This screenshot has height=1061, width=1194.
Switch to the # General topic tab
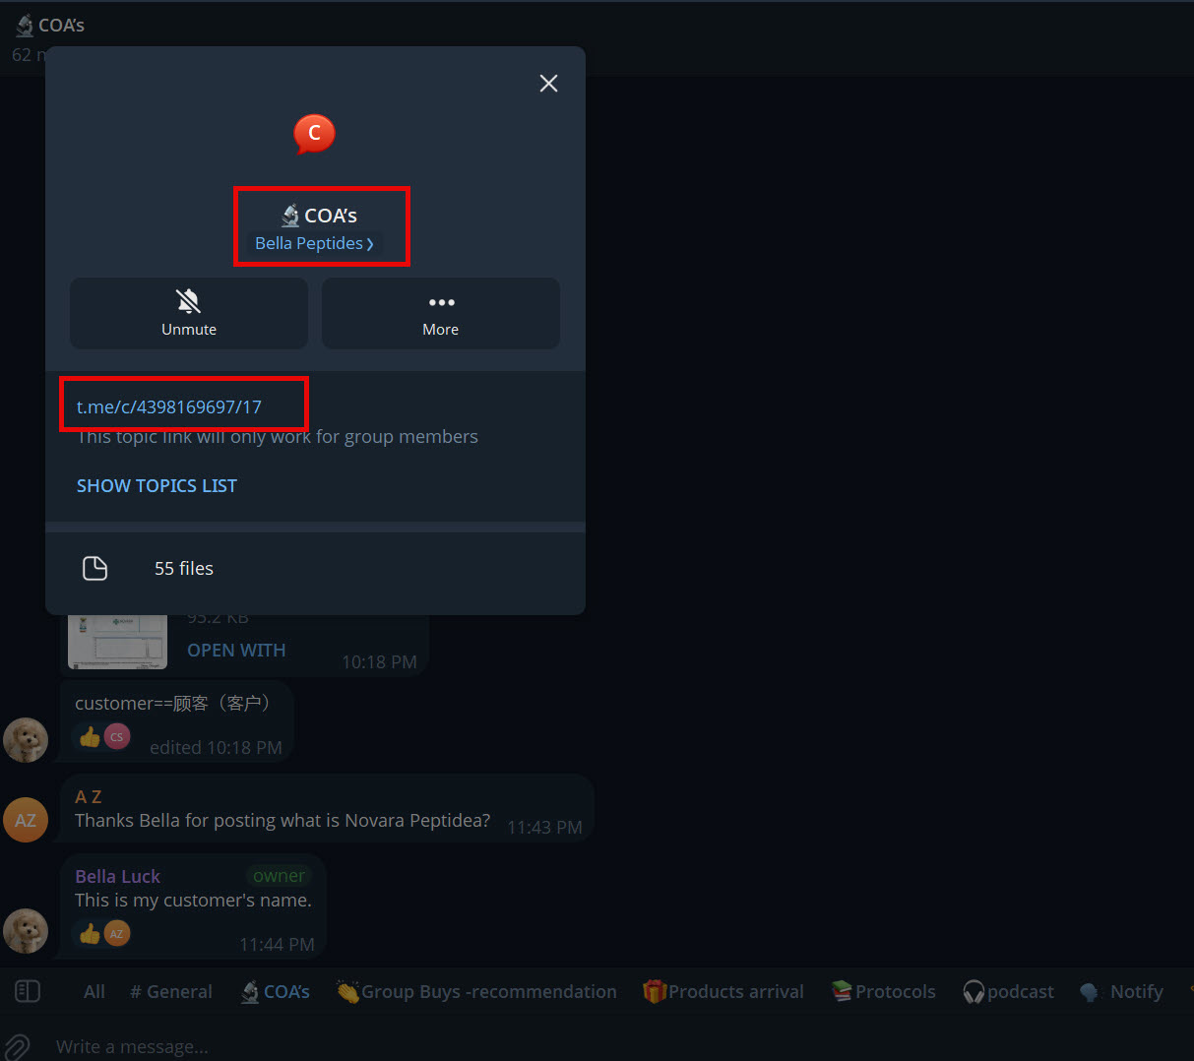click(171, 992)
